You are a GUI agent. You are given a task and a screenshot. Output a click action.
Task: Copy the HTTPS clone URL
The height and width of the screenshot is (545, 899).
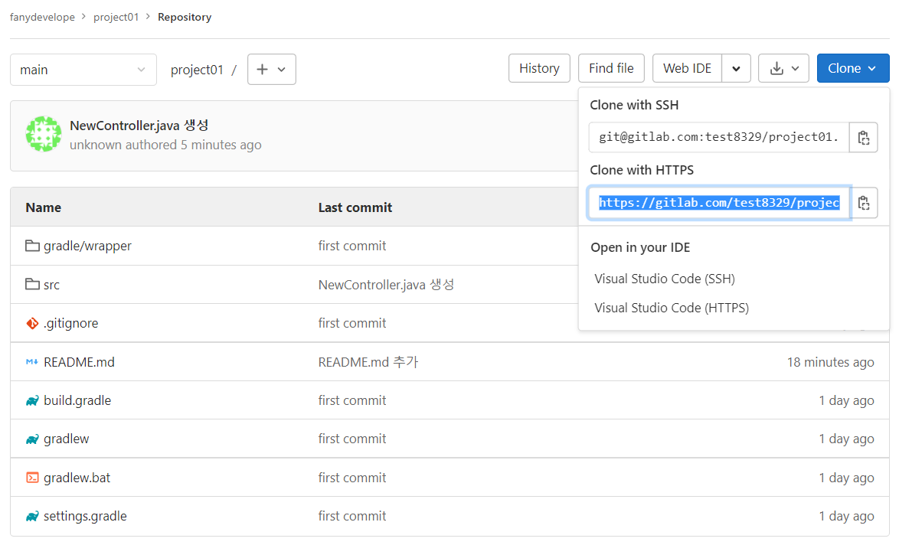pos(864,203)
